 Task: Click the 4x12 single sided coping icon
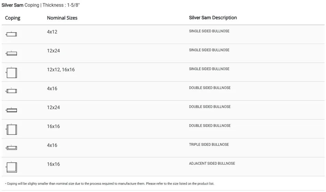coord(11,34)
